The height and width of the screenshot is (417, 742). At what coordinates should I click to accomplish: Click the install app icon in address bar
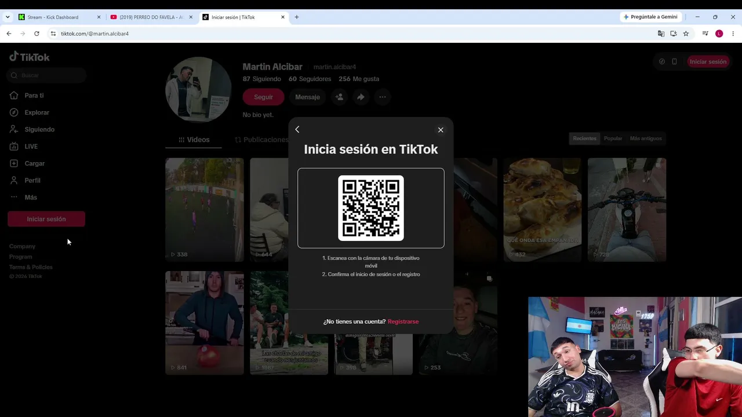point(674,34)
